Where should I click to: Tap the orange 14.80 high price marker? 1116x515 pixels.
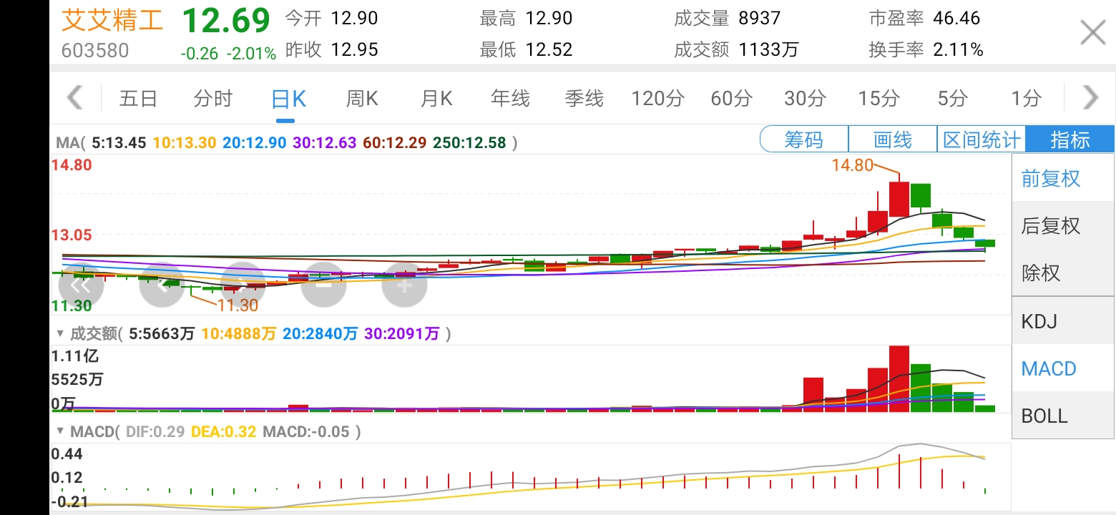[852, 165]
